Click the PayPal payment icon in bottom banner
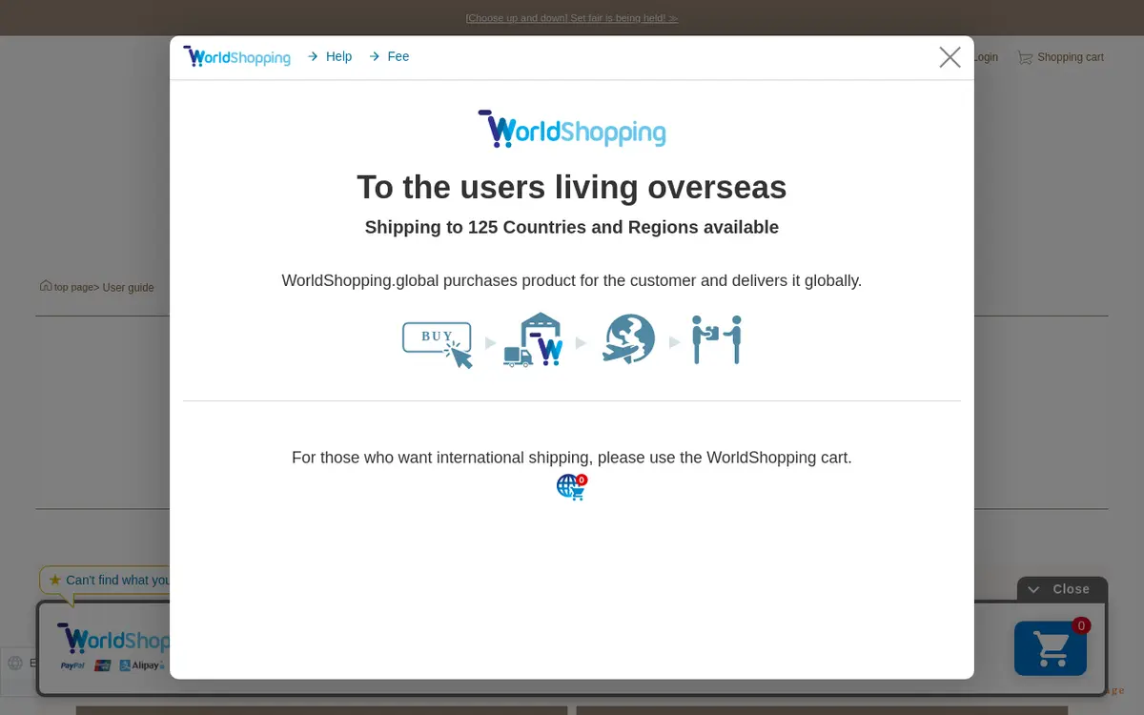This screenshot has width=1144, height=715. 72,665
